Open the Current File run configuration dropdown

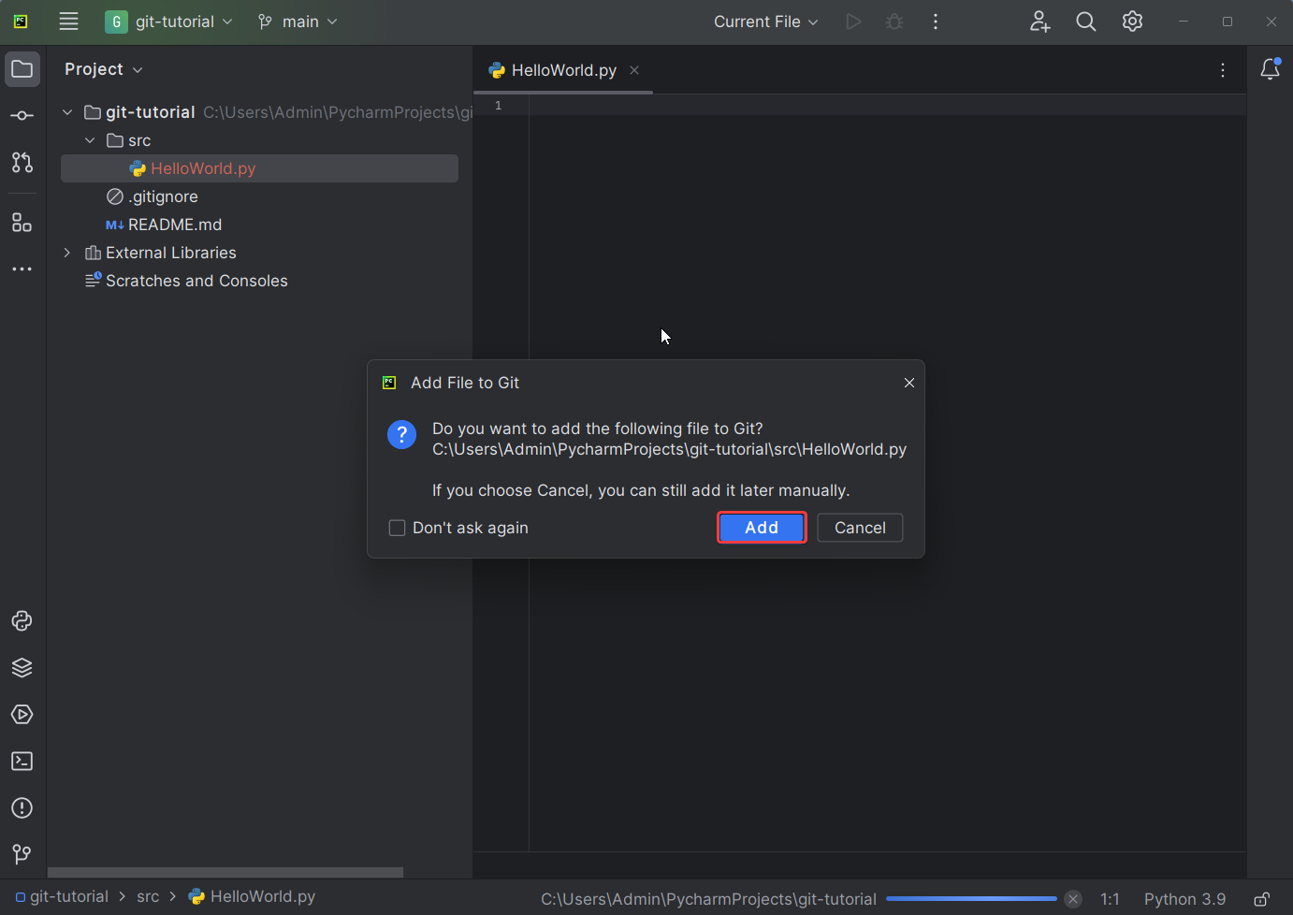point(765,22)
